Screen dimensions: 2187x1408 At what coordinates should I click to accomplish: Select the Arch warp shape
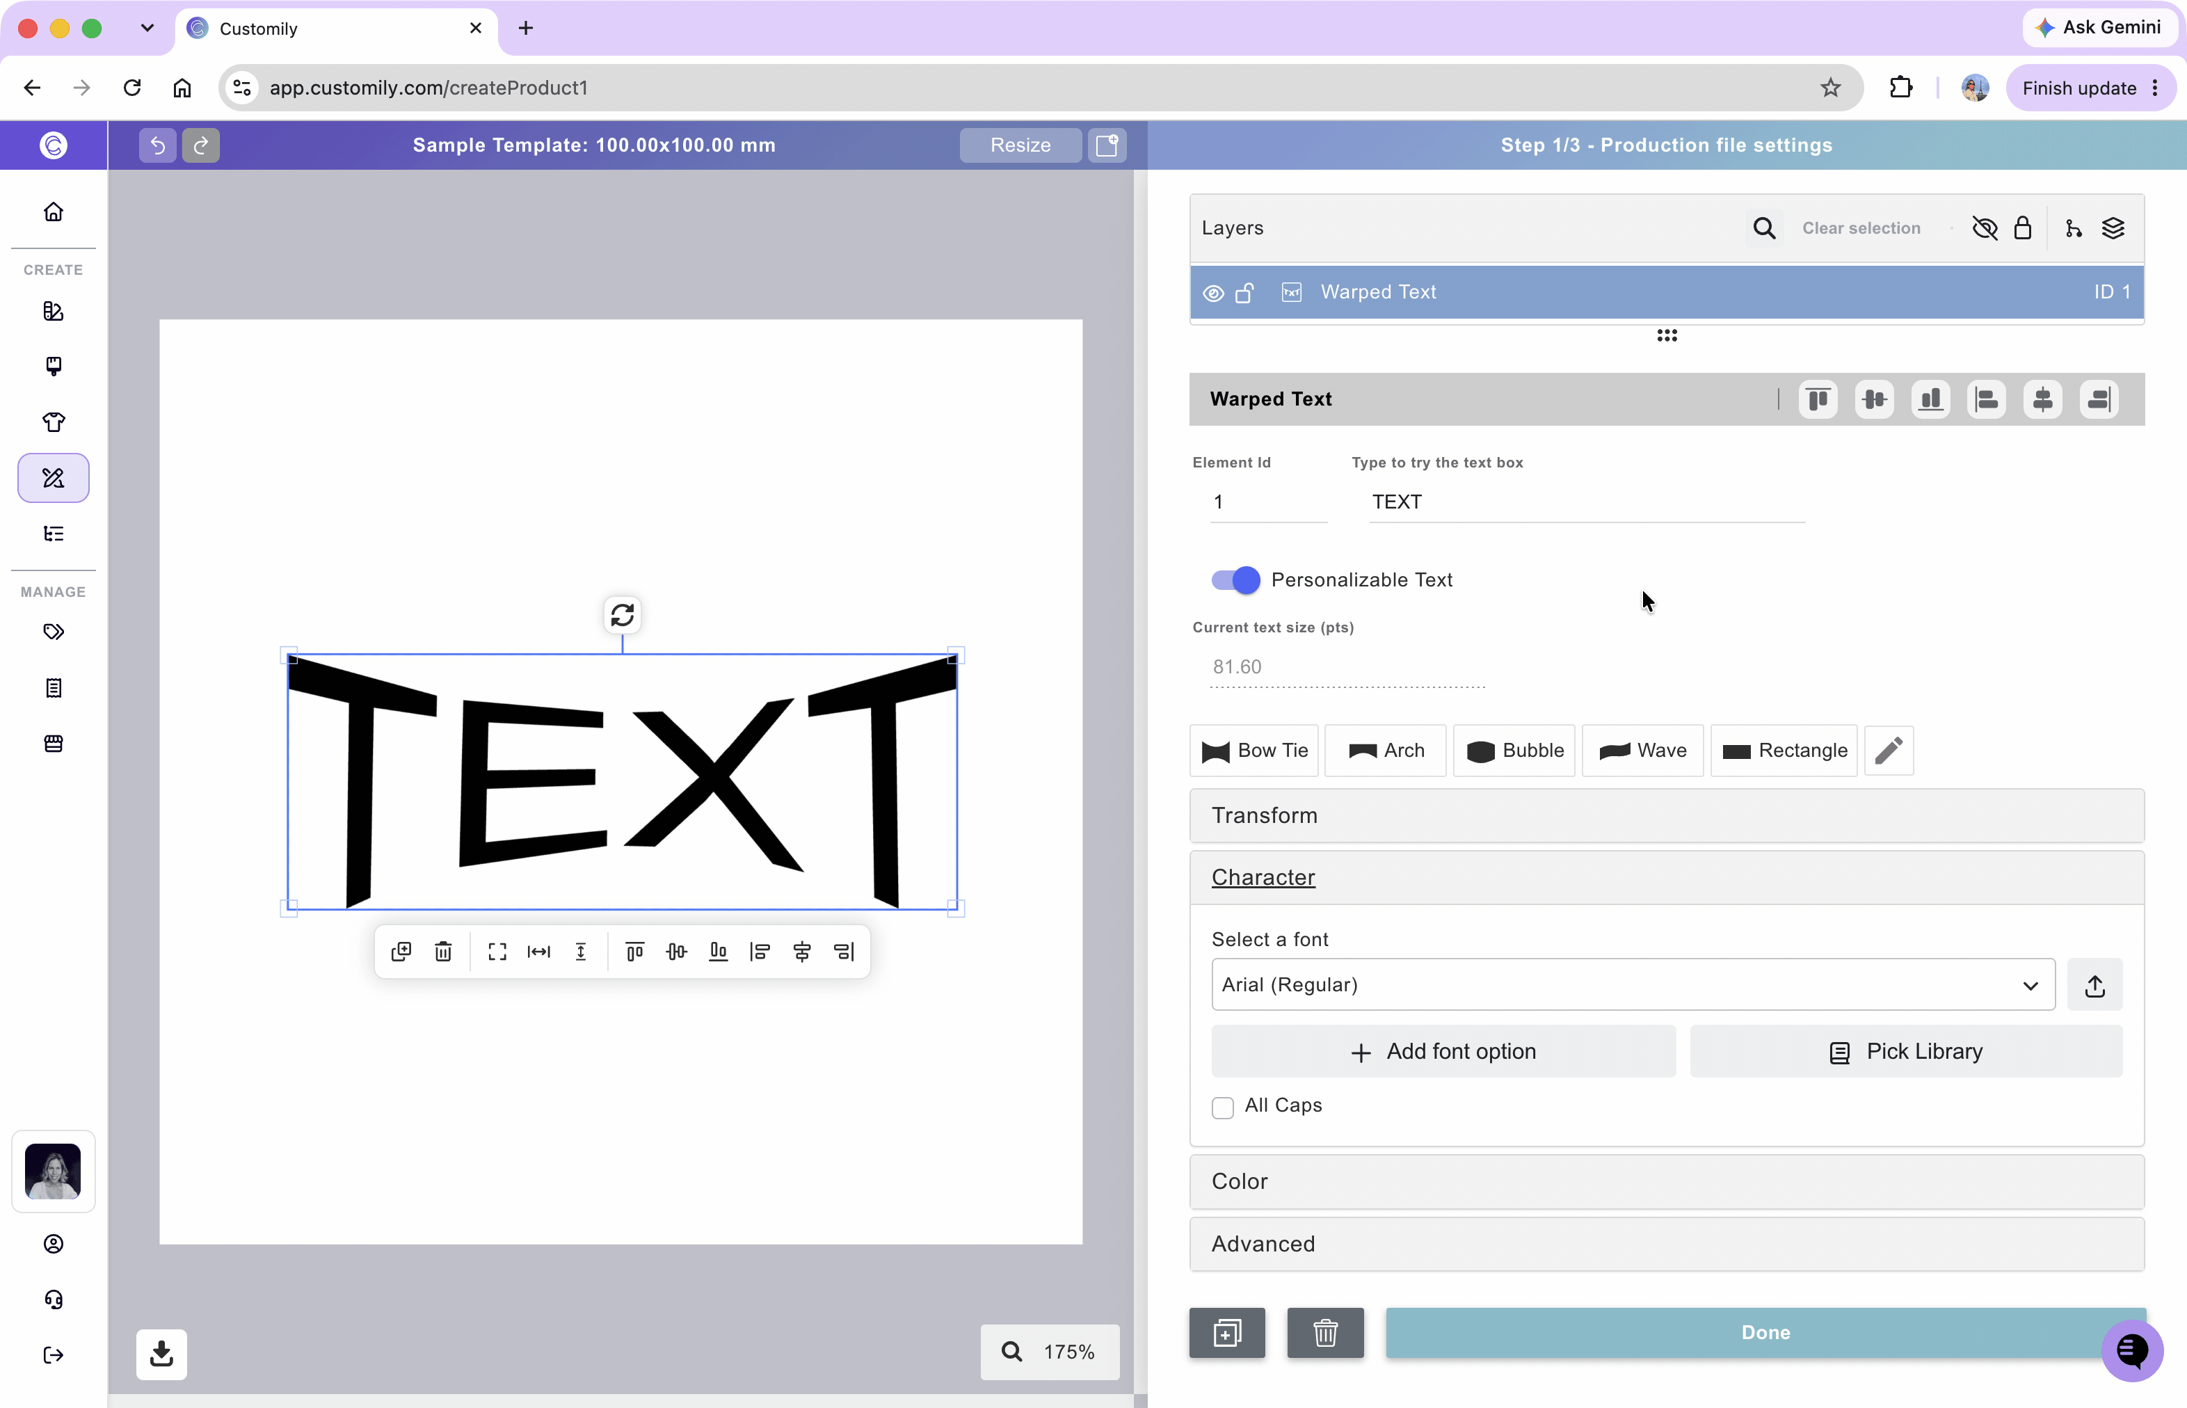tap(1385, 751)
